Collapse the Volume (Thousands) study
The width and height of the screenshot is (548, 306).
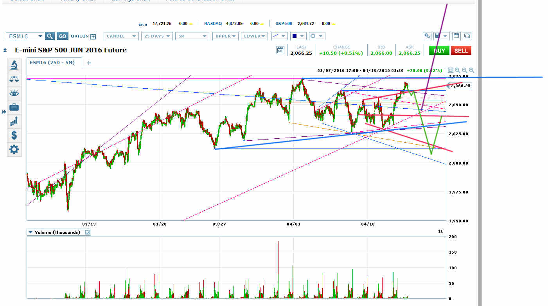click(31, 232)
